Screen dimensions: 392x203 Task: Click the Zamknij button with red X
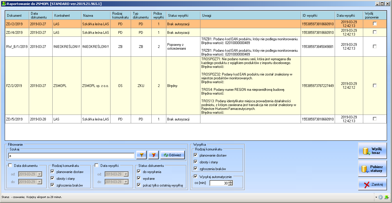pyautogui.click(x=372, y=185)
